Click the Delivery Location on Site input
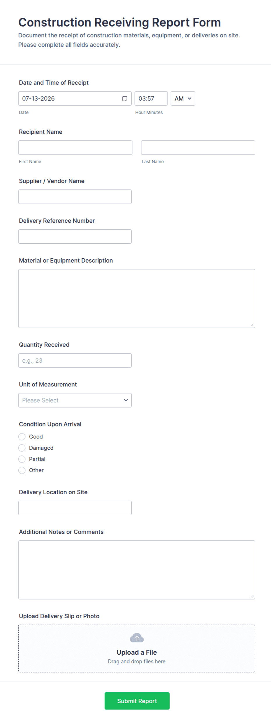271x724 pixels. click(75, 508)
